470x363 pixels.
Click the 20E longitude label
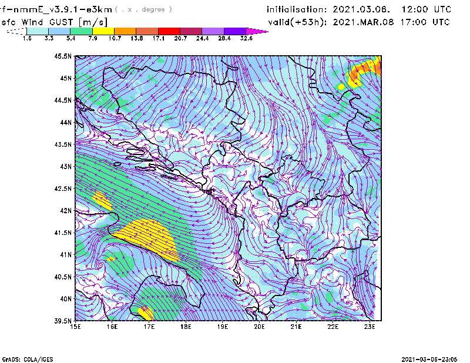click(x=259, y=327)
